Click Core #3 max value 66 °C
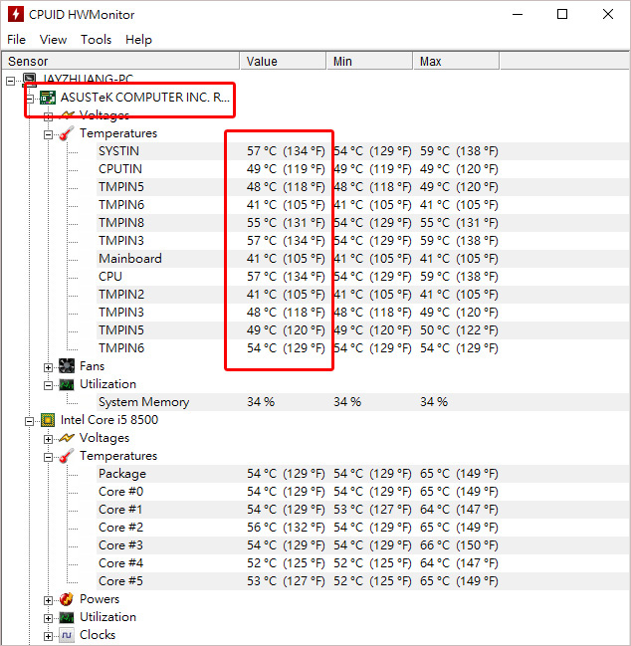 (x=459, y=545)
